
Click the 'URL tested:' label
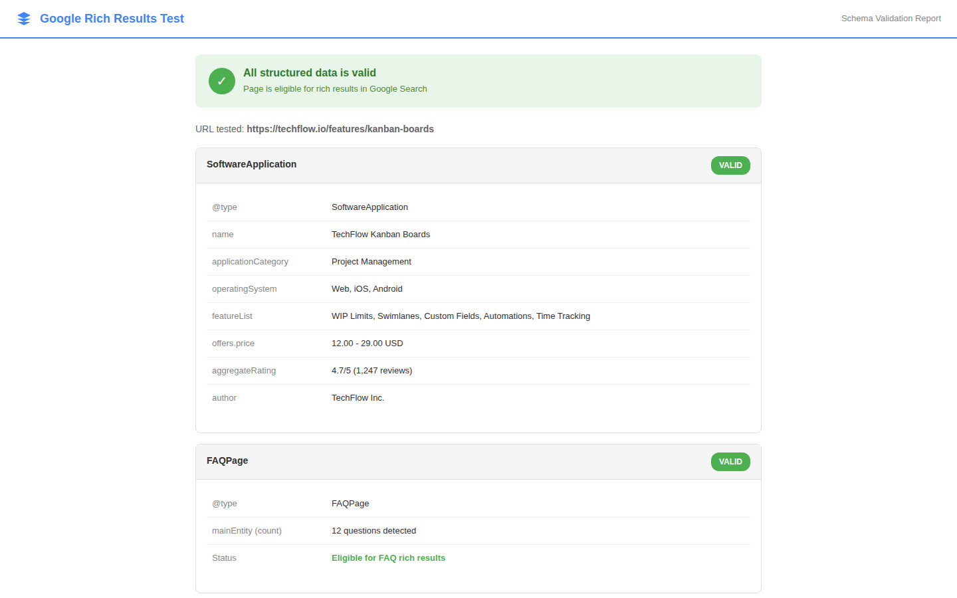220,129
